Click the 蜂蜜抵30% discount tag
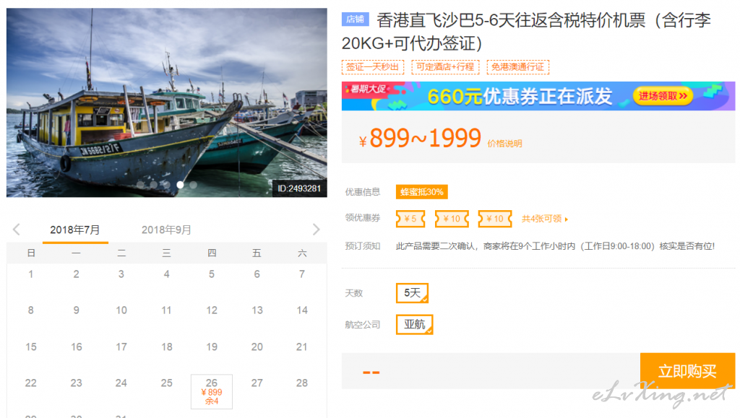 422,192
